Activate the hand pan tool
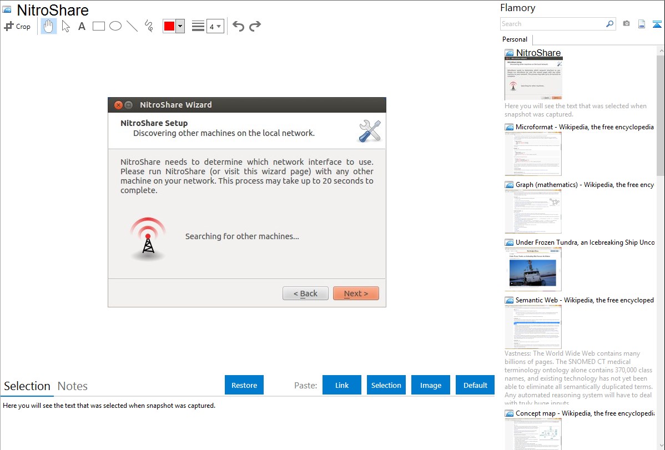 click(x=49, y=26)
